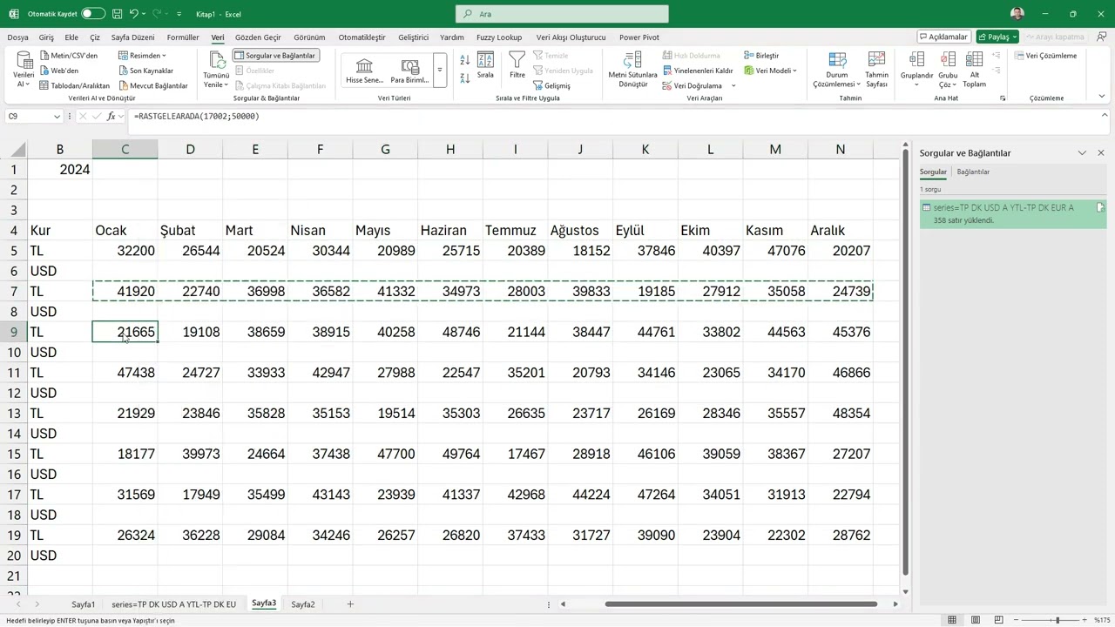Sort Z to A descending
The height and width of the screenshot is (627, 1115).
pos(464,78)
